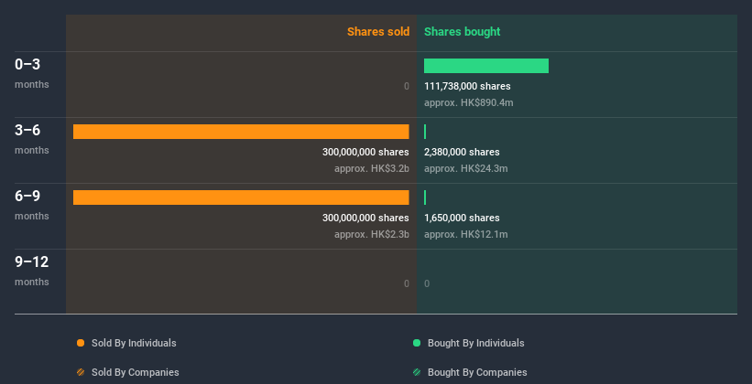Click the 9–12 months row label

(x=32, y=271)
